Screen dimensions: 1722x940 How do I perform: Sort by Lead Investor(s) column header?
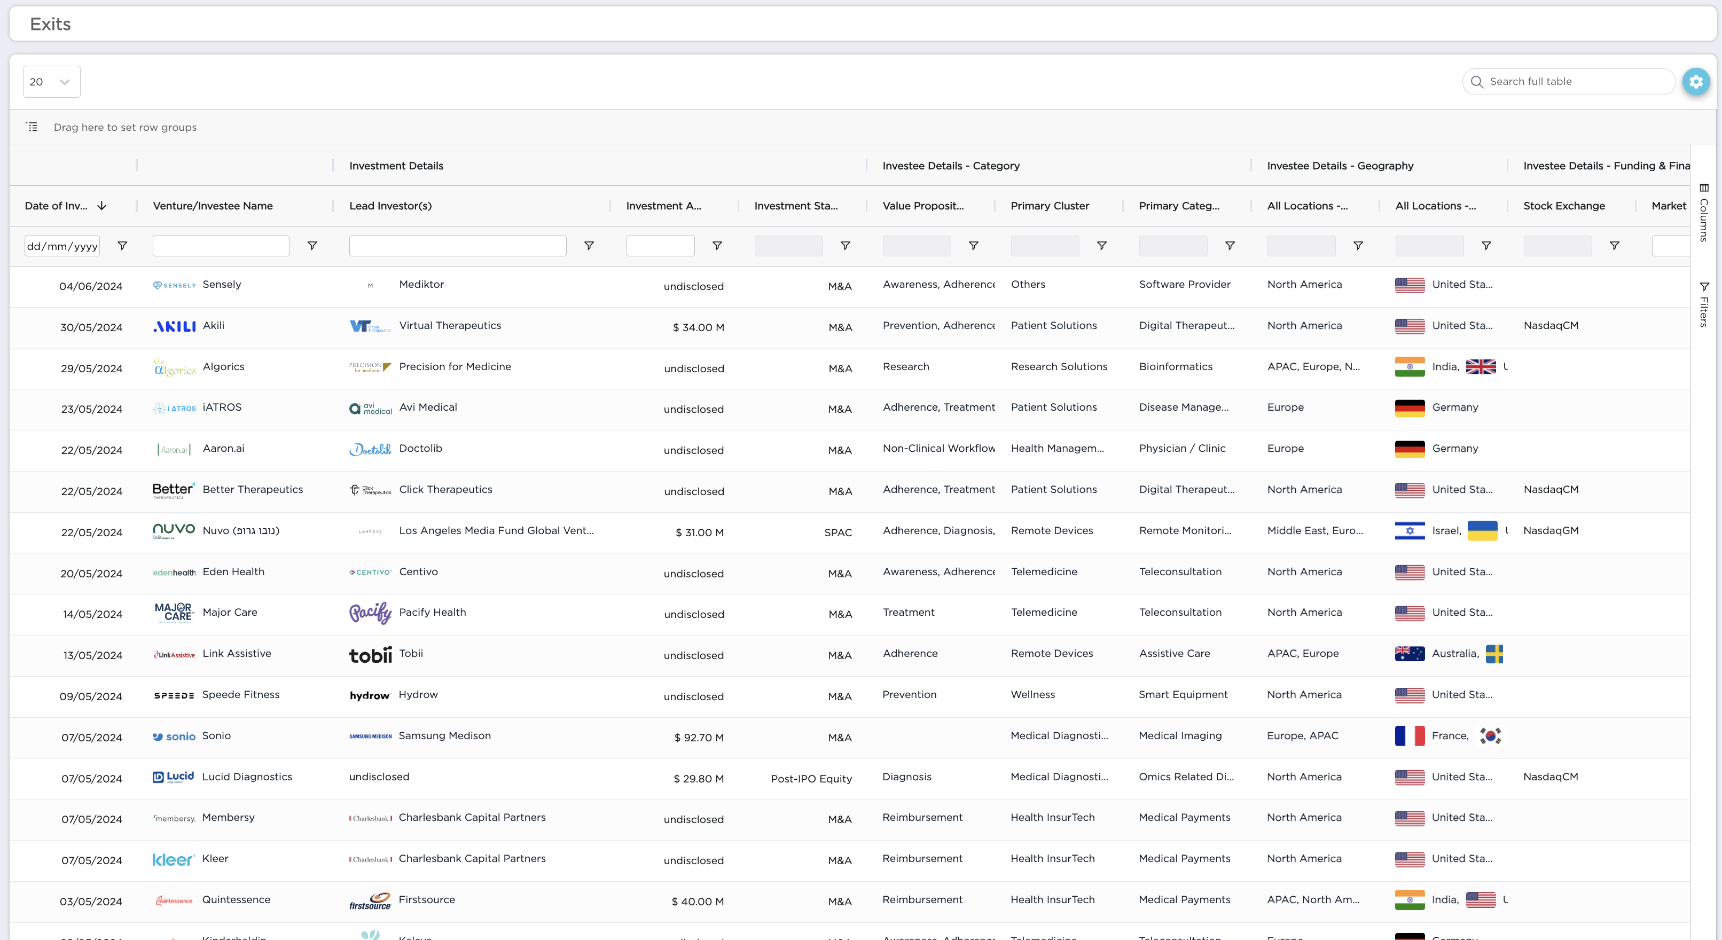point(390,206)
